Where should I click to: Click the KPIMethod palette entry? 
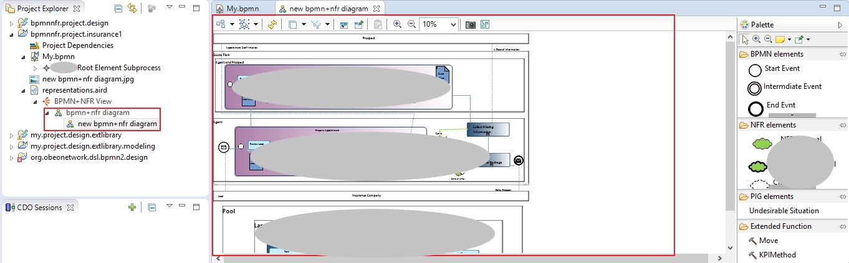click(772, 254)
